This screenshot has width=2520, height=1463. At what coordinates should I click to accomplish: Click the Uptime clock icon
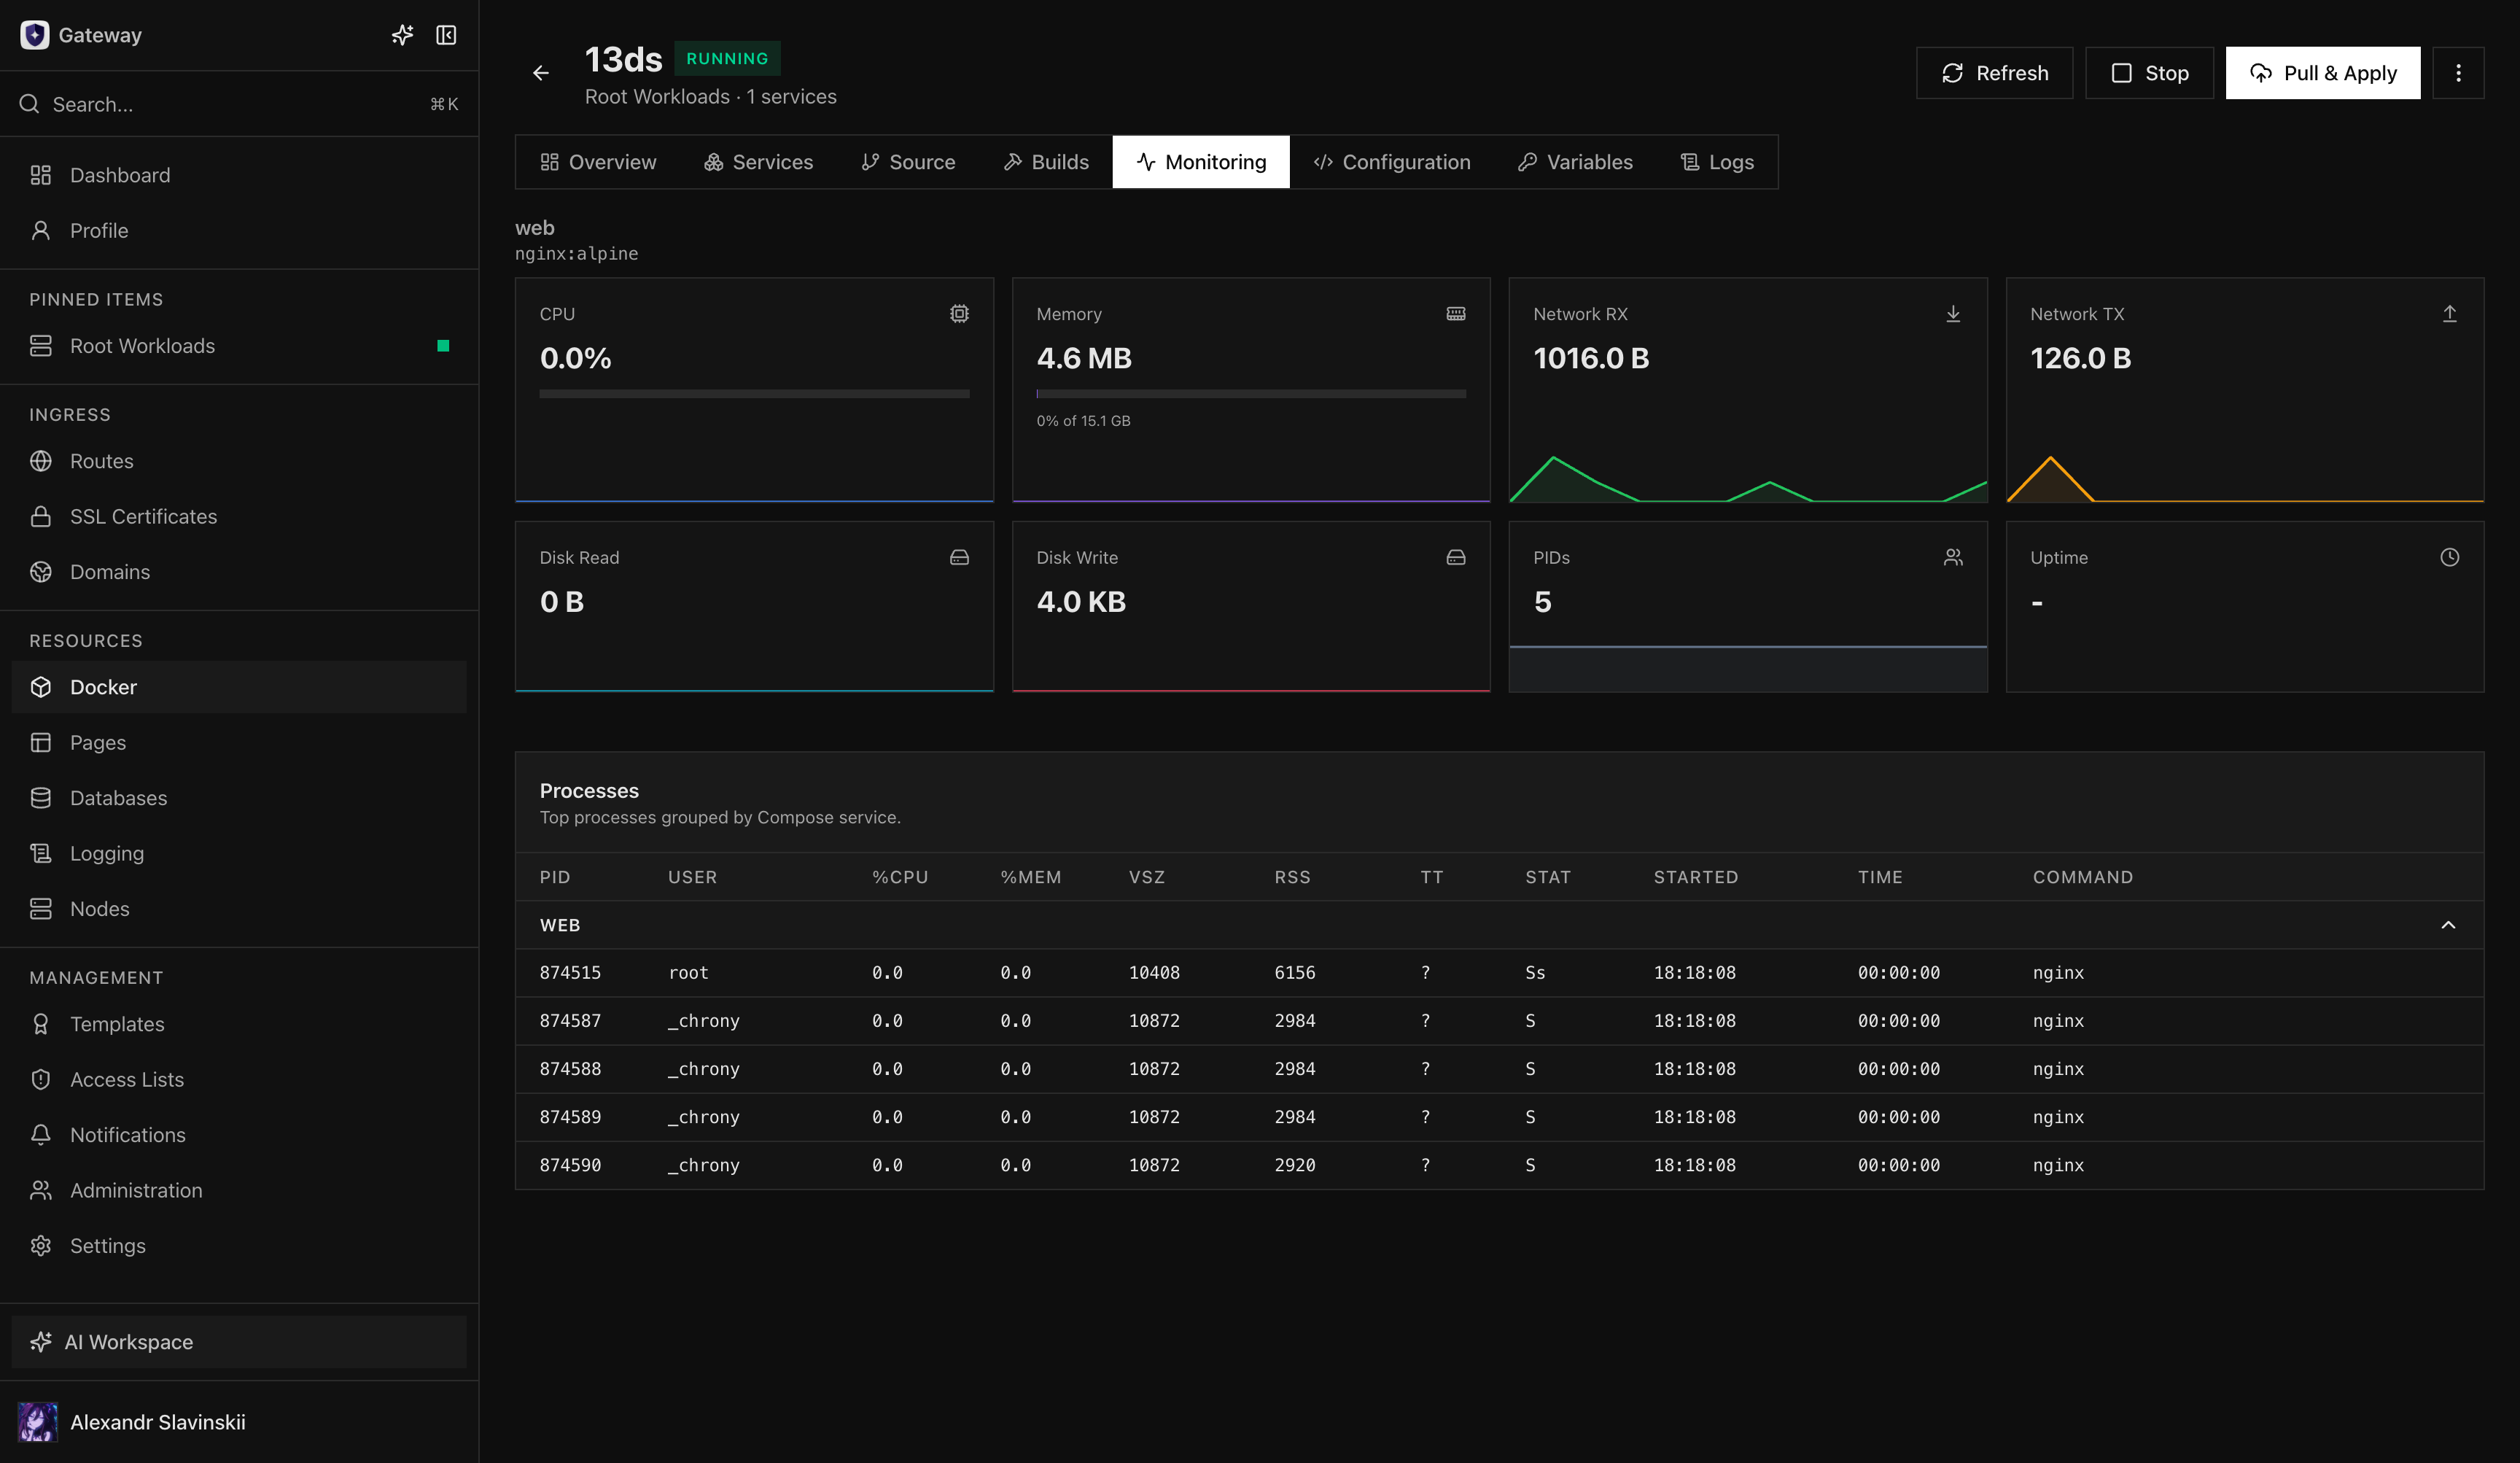click(x=2449, y=557)
